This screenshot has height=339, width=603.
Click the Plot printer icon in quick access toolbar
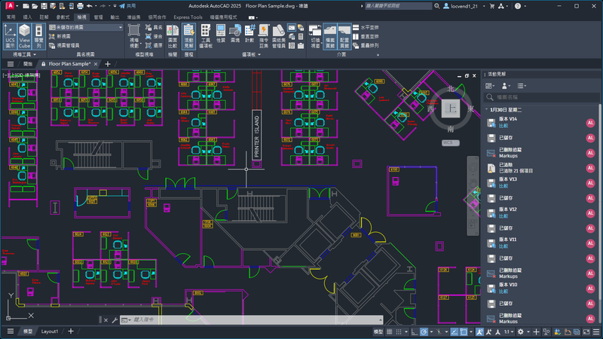pyautogui.click(x=80, y=6)
